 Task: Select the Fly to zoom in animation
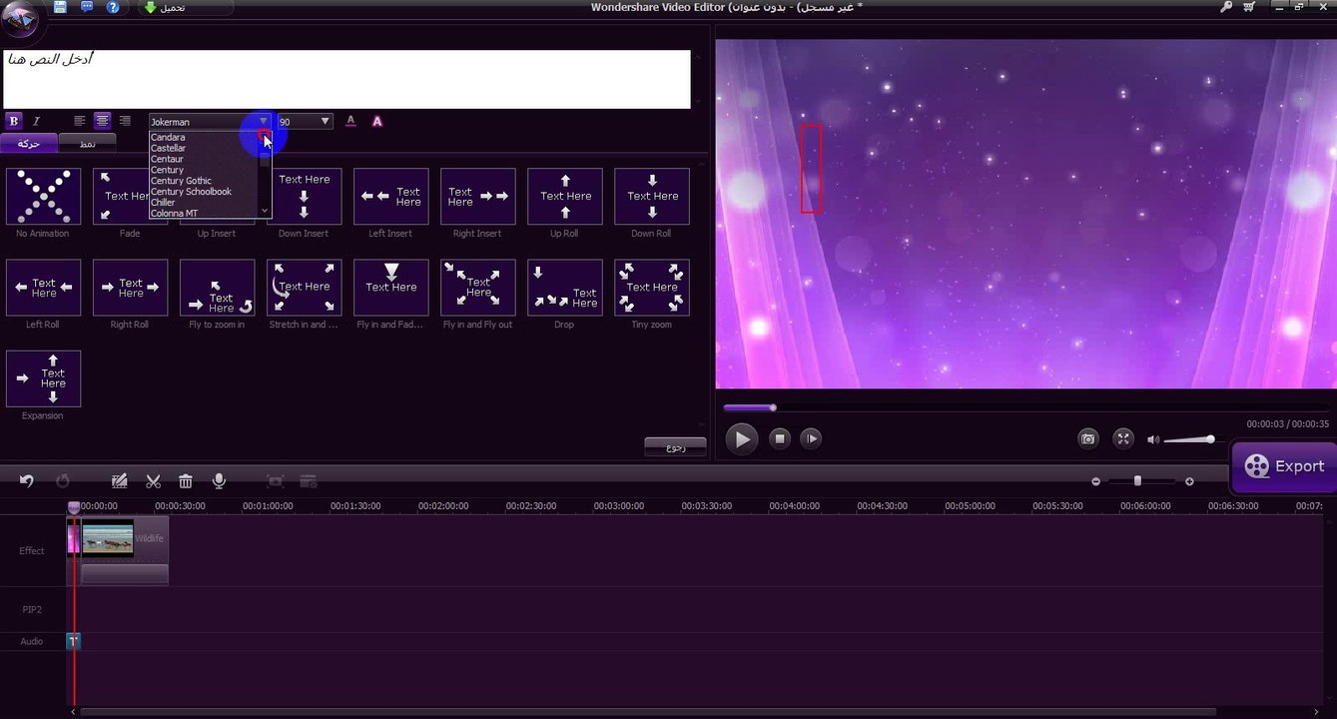click(x=217, y=288)
